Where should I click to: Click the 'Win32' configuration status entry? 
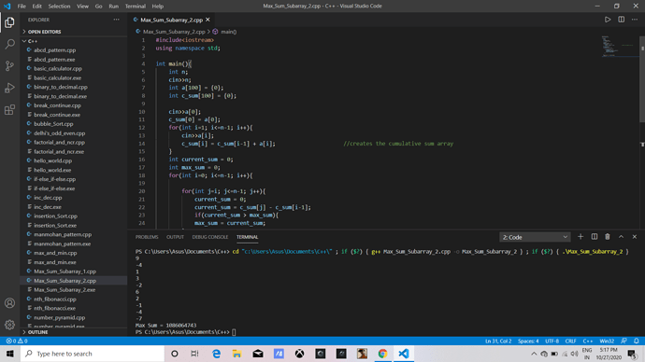click(607, 341)
